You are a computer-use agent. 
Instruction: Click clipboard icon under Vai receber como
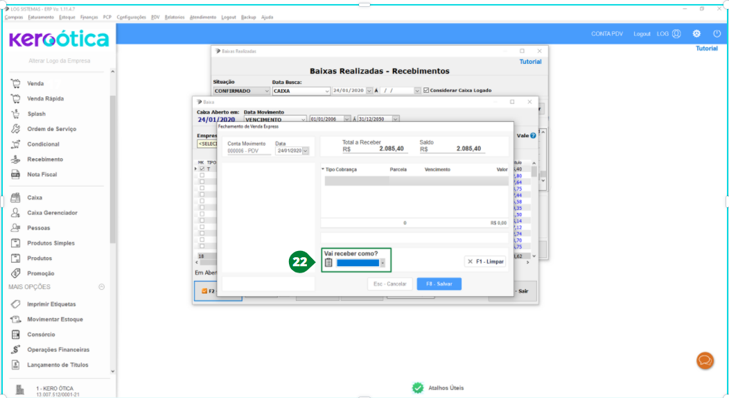328,263
